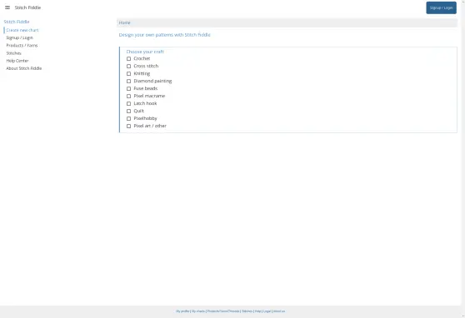Tick the Pixelhobby checkbox
Screen dimensions: 465x318
tap(128, 118)
